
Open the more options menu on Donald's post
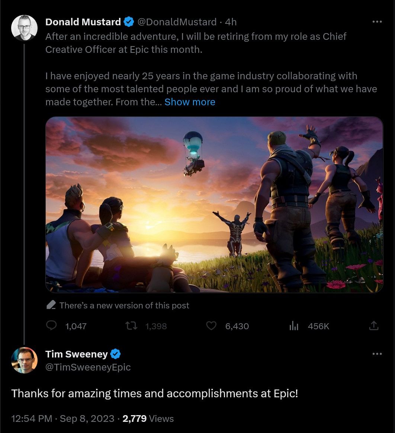coord(377,22)
